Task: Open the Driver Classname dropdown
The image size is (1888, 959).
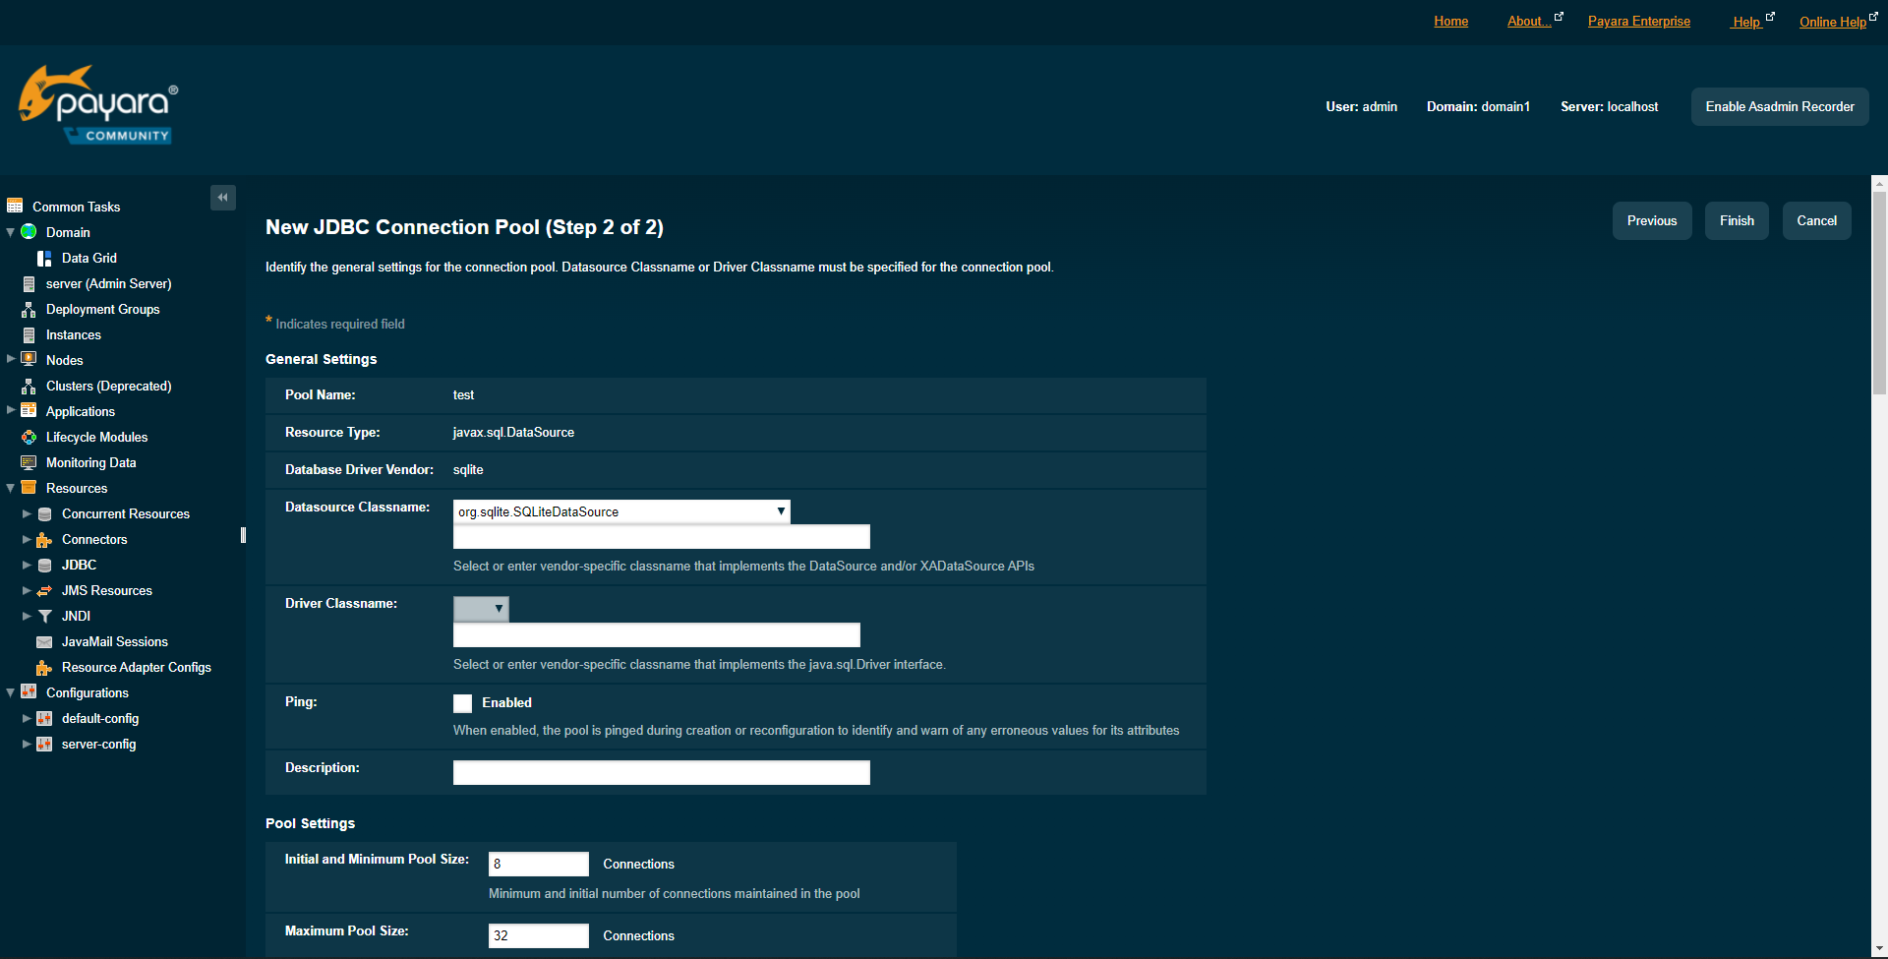Action: point(499,608)
